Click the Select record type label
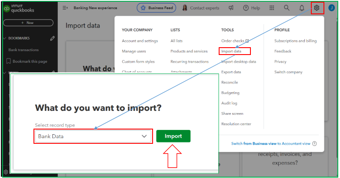This screenshot has width=340, height=178. [55, 125]
